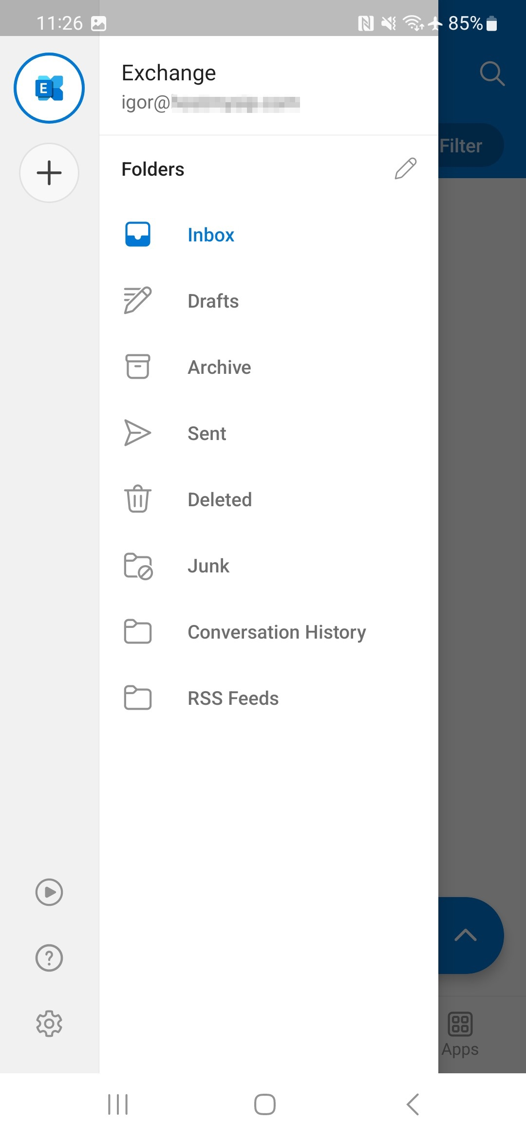Viewport: 526px width, 1139px height.
Task: Tap the Android back navigation button
Action: (413, 1104)
